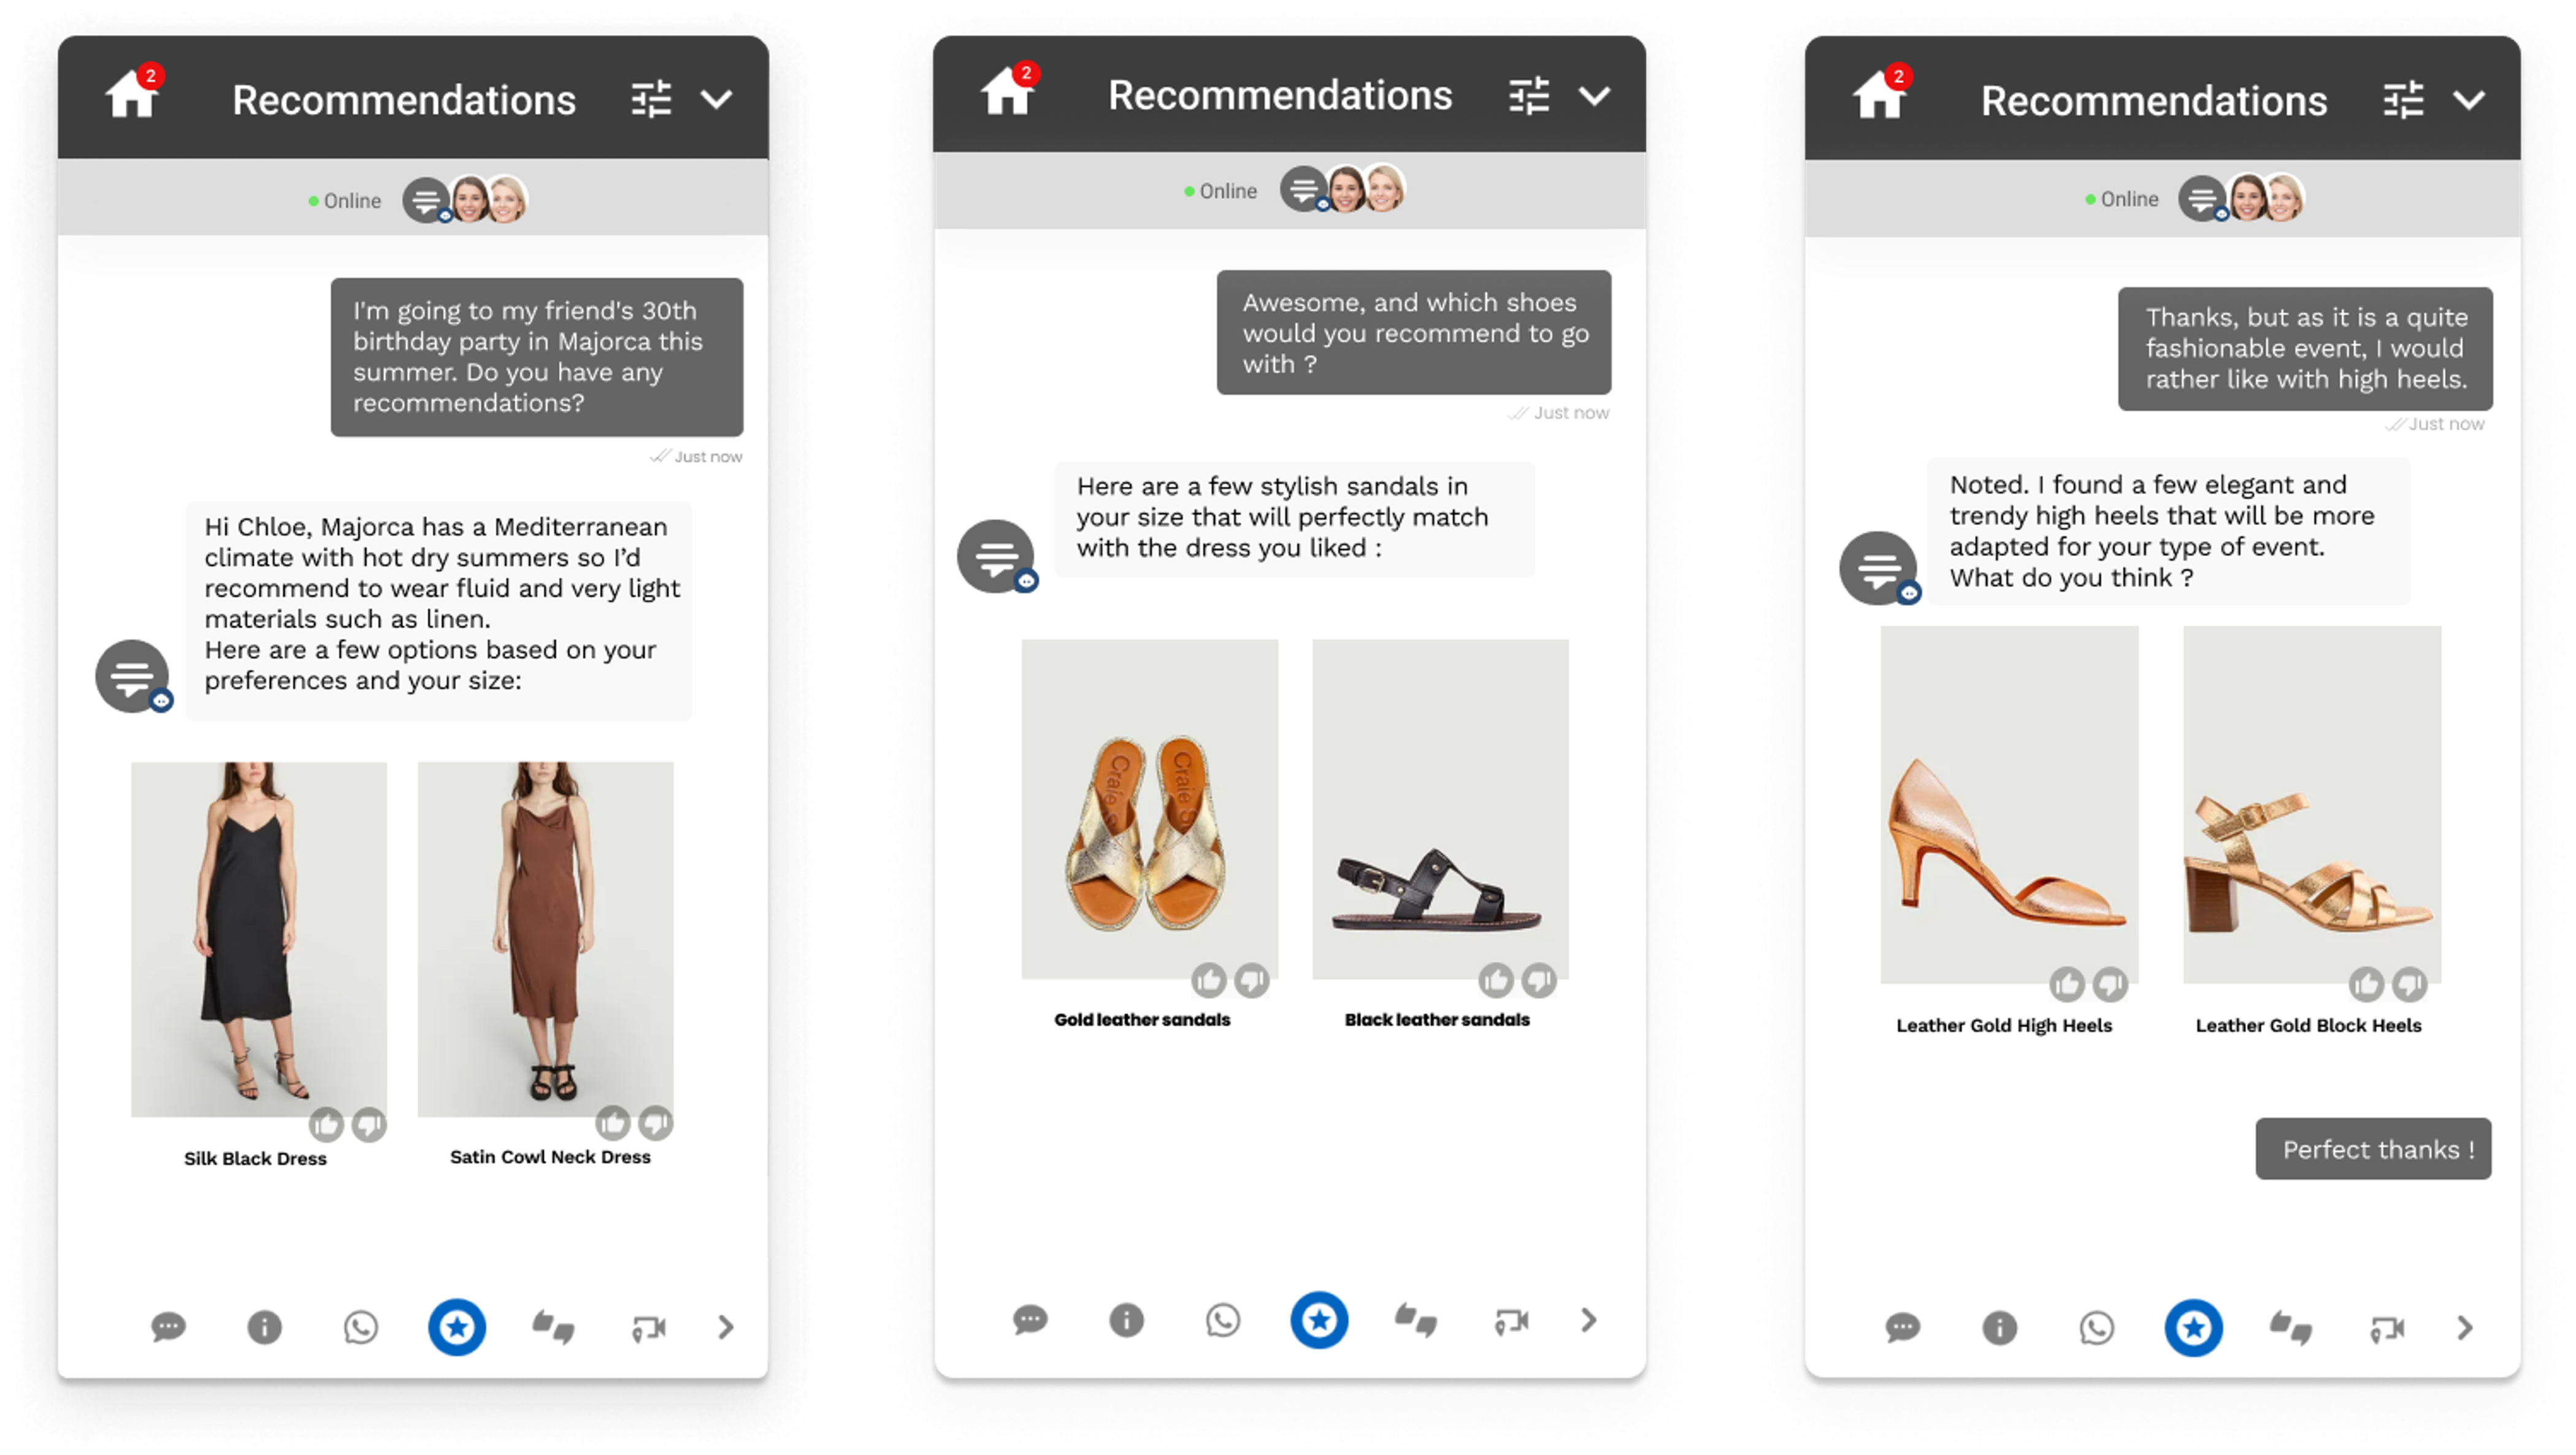Expand header chevron in sandals panel
The image size is (2576, 1455).
pyautogui.click(x=1594, y=96)
